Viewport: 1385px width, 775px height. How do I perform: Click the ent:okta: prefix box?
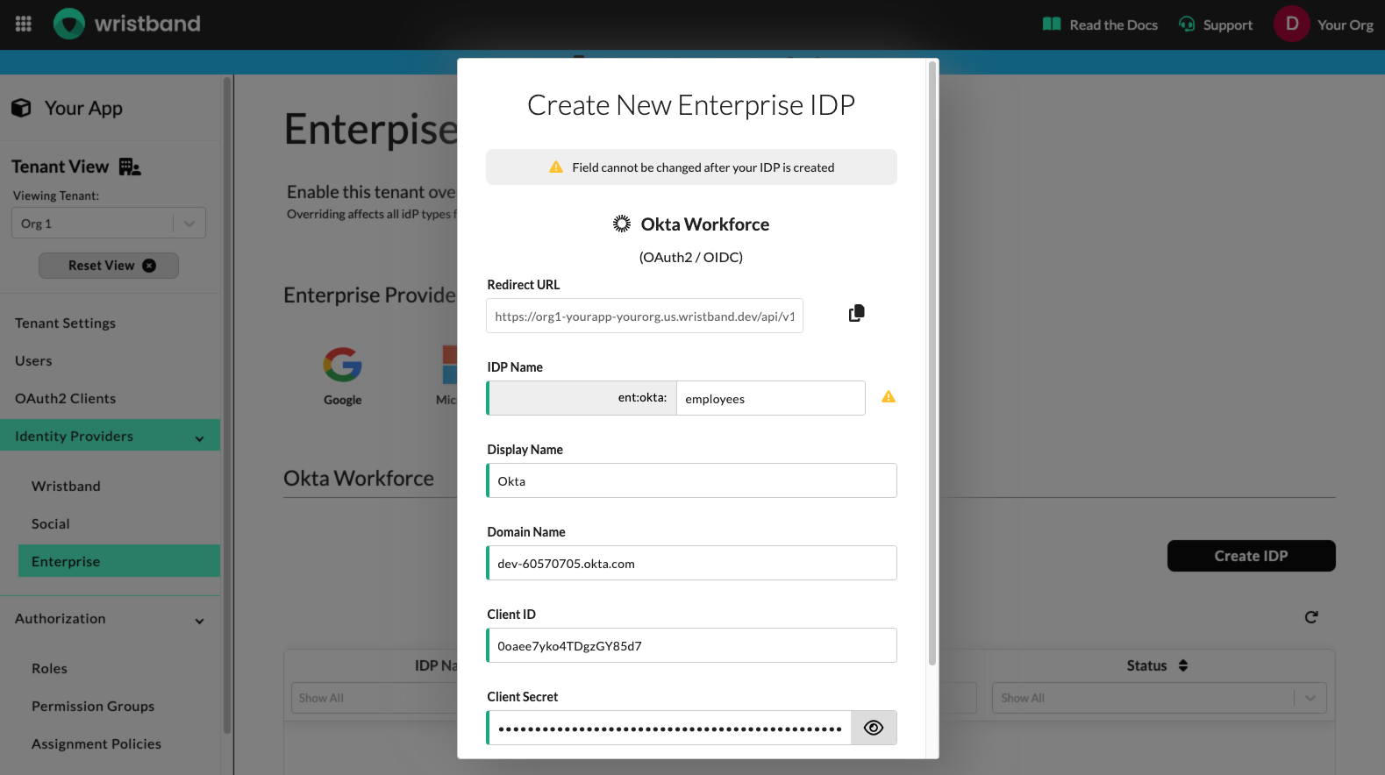point(582,398)
